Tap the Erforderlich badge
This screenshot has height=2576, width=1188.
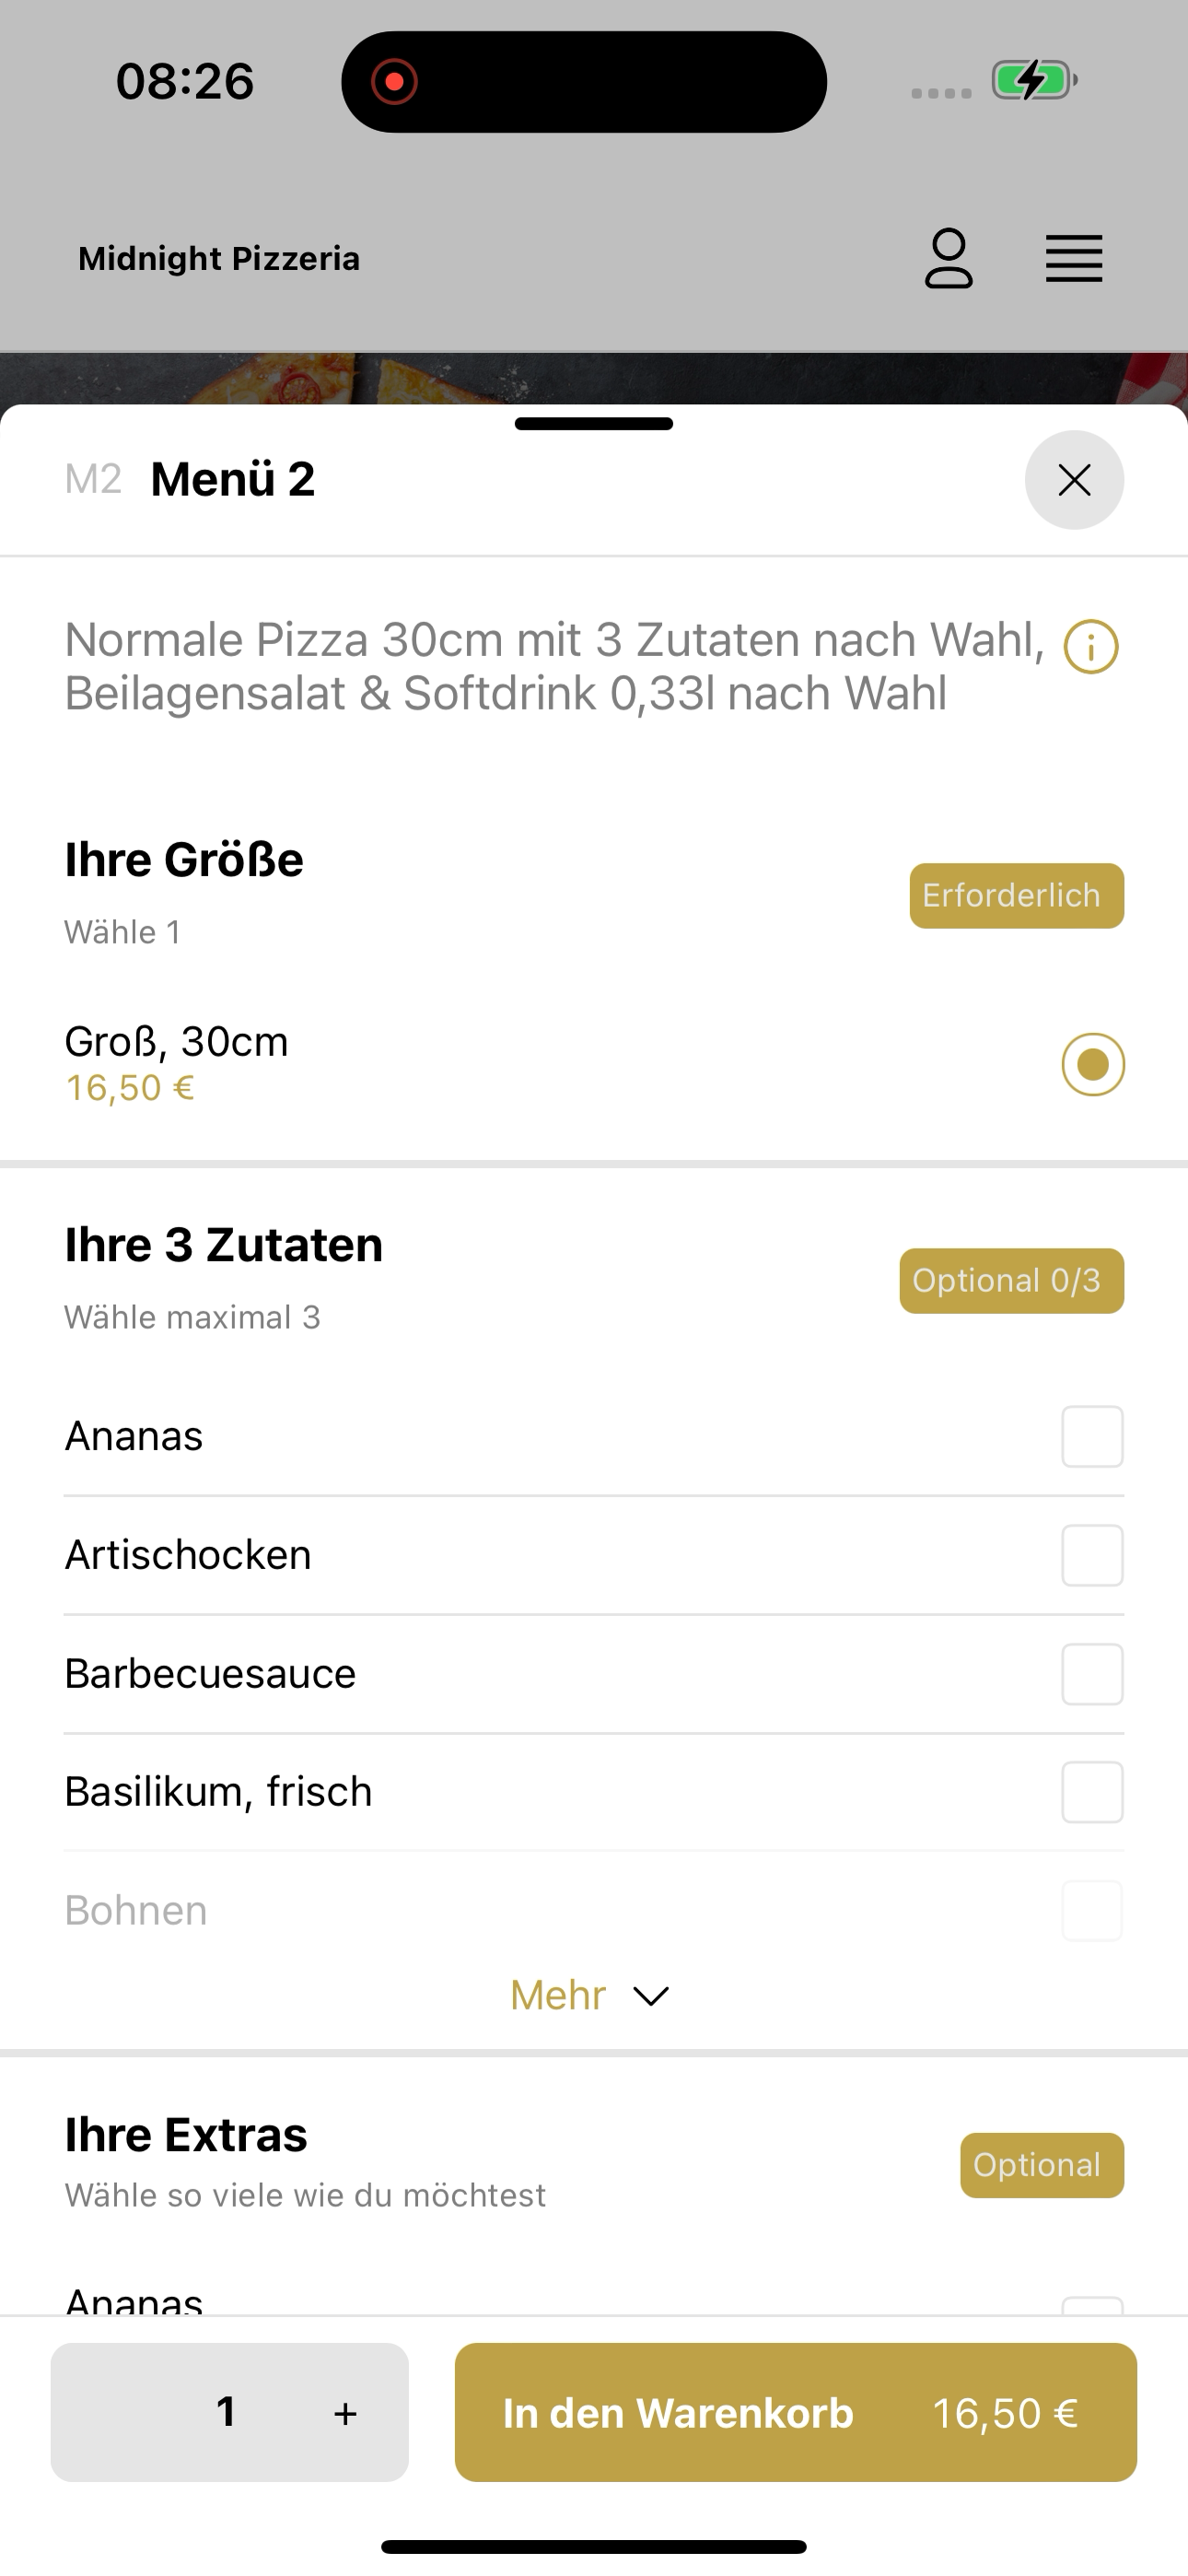(1016, 896)
